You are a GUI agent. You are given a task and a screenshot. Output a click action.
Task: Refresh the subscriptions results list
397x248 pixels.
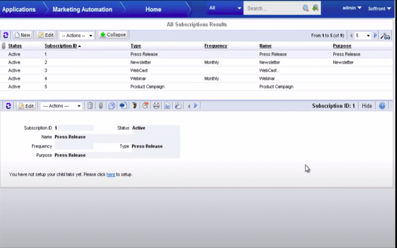tap(5, 35)
